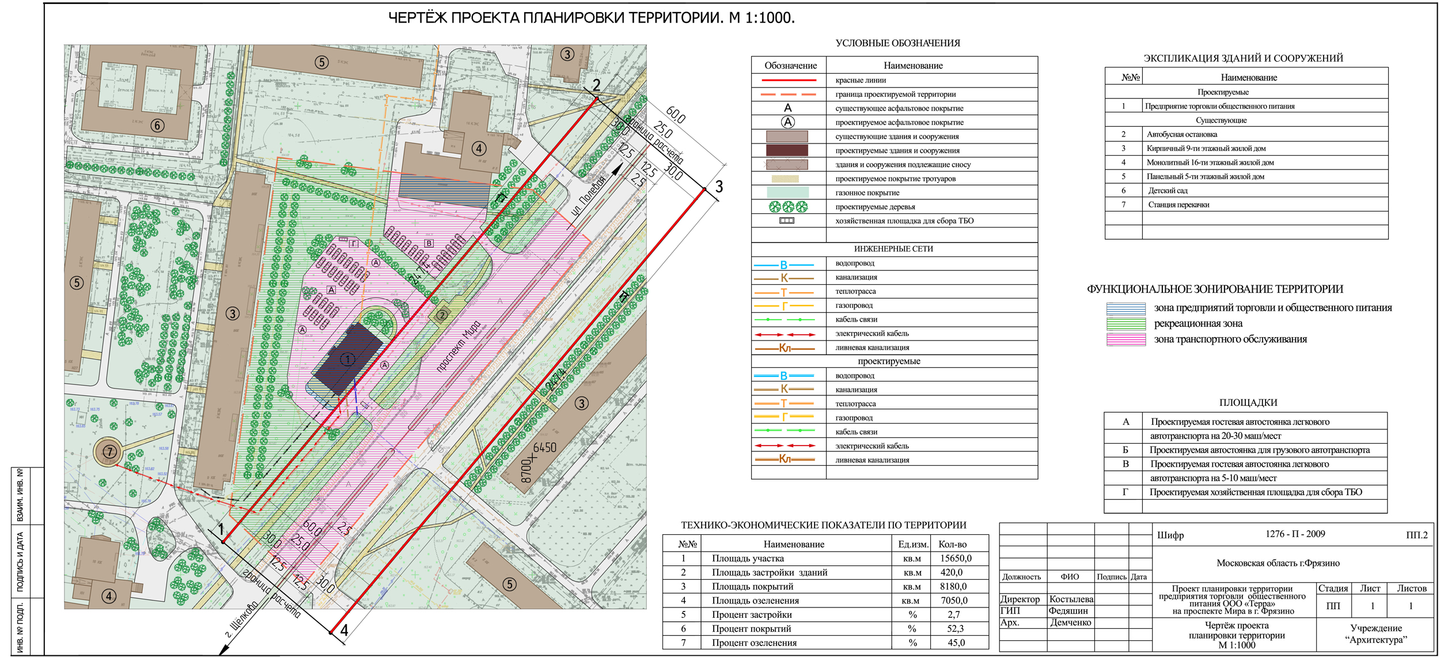Click the 'Шифр' cell in title block
This screenshot has height=657, width=1440.
tap(1170, 535)
